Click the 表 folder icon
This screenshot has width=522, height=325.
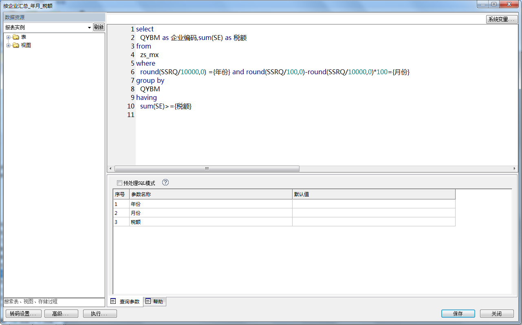(x=16, y=37)
